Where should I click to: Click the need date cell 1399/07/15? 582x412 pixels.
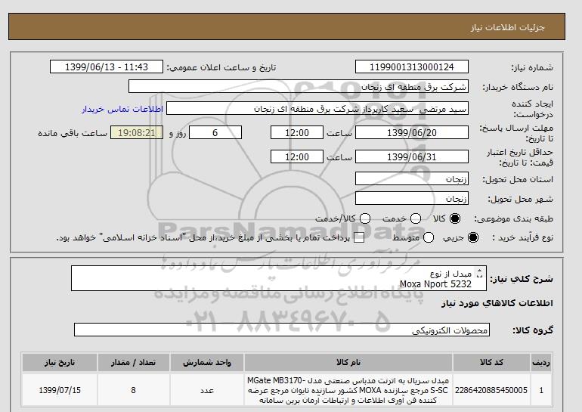pos(60,390)
